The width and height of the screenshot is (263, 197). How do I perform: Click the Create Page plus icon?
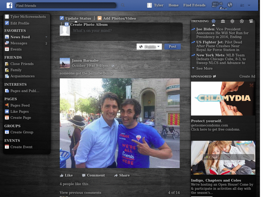coord(7,117)
